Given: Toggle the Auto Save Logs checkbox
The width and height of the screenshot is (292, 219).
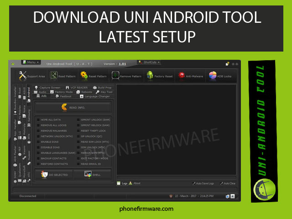Looking at the screenshot, I should (193, 183).
